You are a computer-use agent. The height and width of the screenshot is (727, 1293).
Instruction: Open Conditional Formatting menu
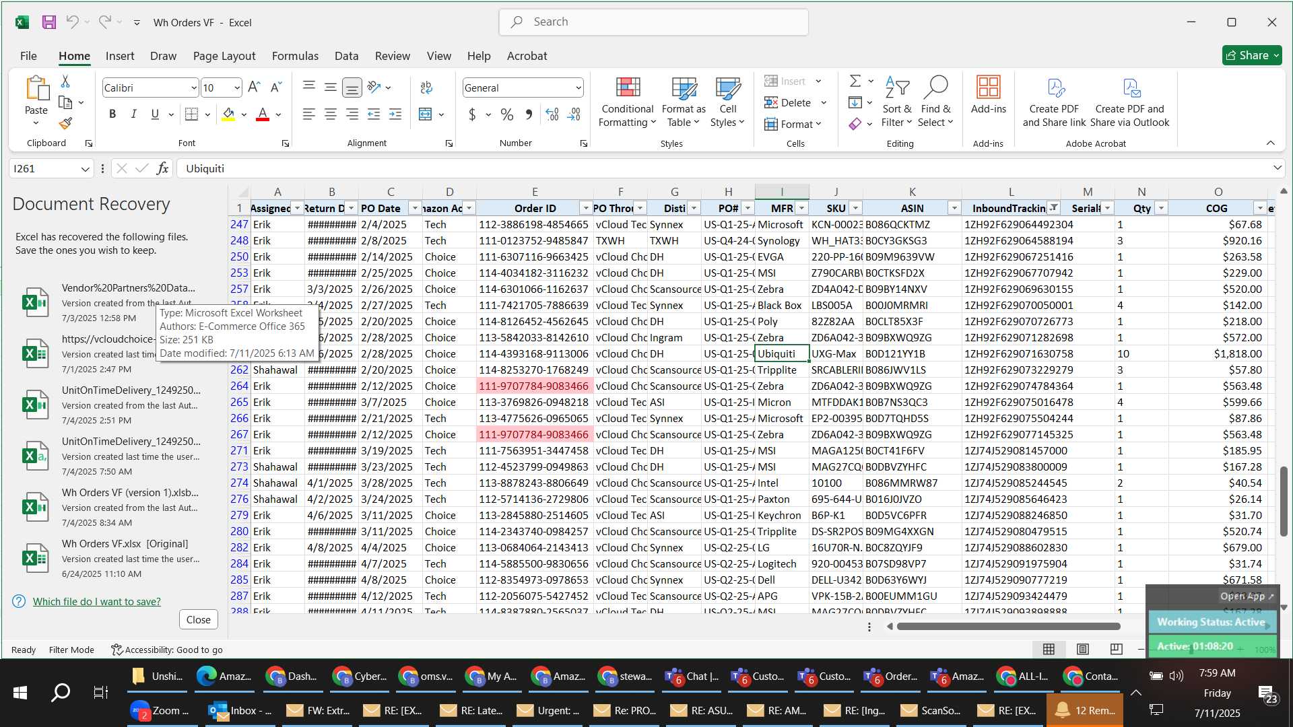(627, 102)
